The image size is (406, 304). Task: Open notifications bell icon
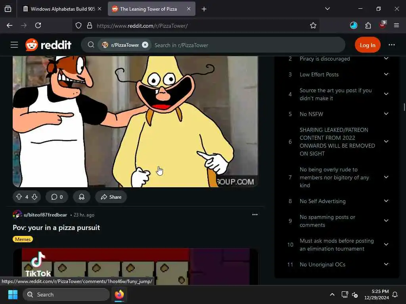(395, 294)
